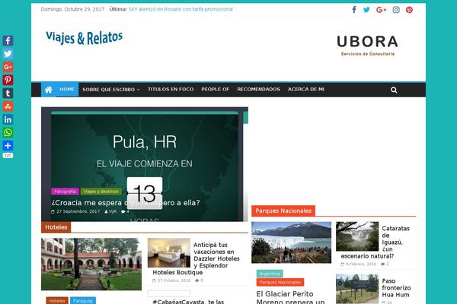Screen dimensions: 457x304
Task: Share via Tumblr in the left sidebar
Action: point(8,93)
